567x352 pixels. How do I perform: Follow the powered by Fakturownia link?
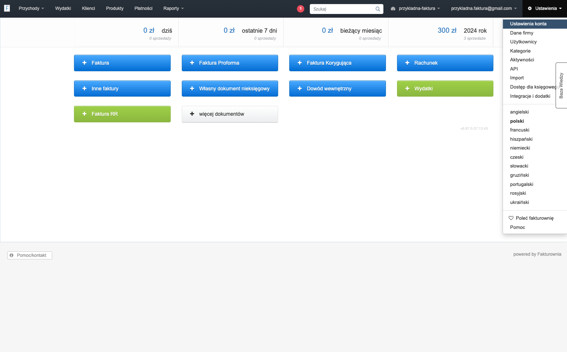coord(537,254)
